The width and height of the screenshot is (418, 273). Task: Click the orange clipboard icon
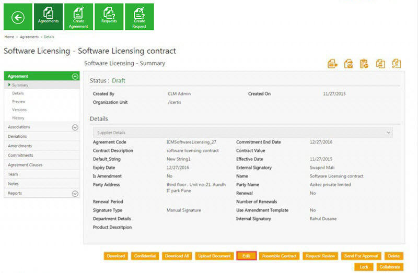364,64
